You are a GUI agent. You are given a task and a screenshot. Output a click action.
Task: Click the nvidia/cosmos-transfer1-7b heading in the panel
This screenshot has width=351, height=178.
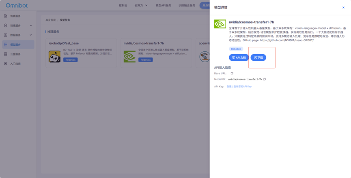click(x=251, y=22)
